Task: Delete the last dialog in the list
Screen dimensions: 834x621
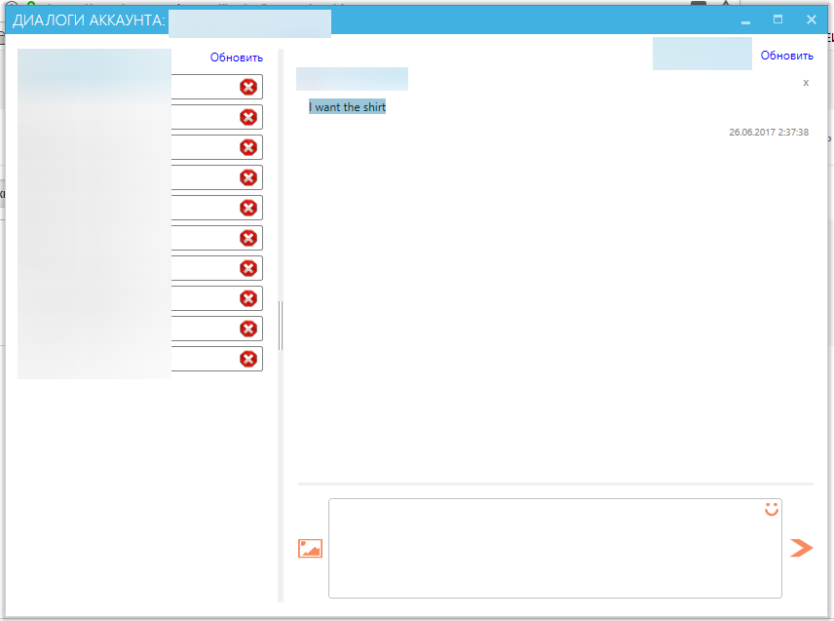Action: pos(248,359)
